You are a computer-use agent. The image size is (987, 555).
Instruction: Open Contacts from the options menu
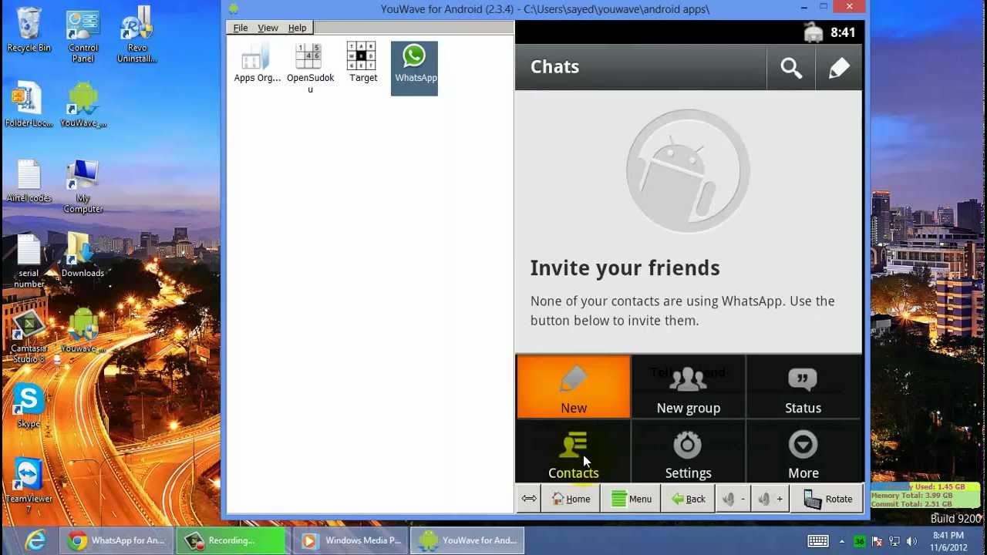574,452
